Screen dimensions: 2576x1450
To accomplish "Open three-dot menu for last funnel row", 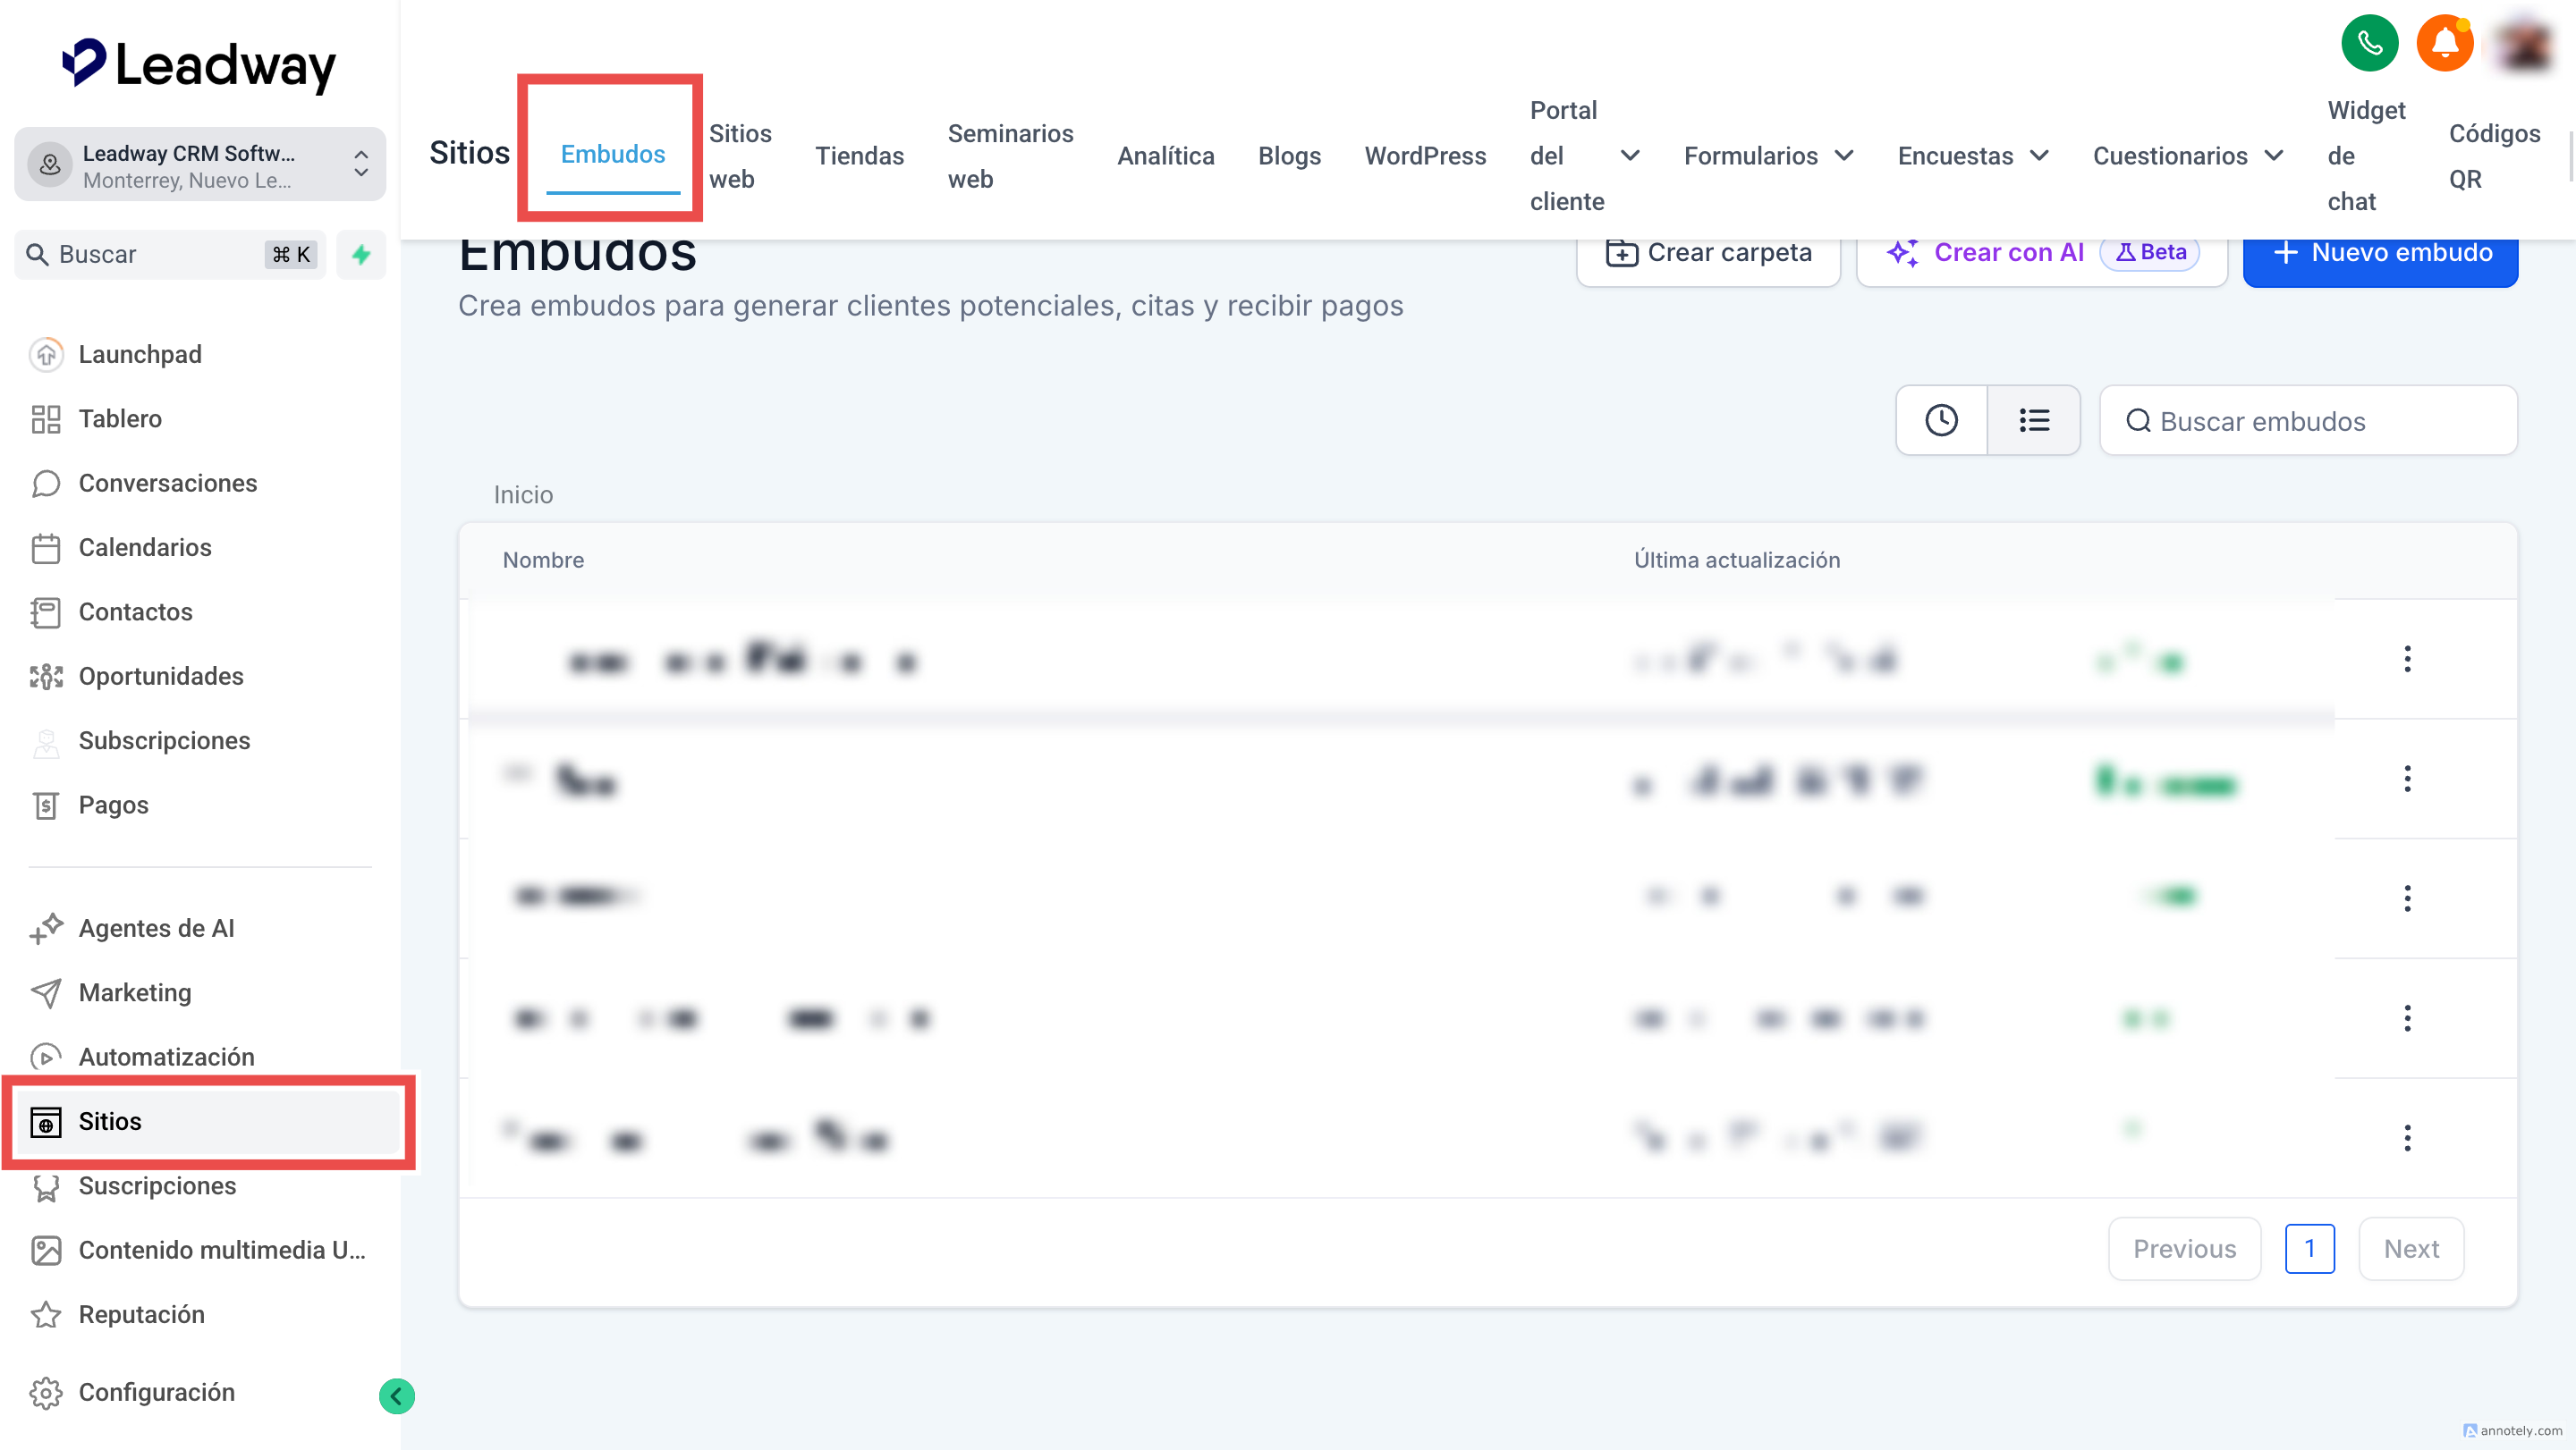I will tap(2407, 1137).
